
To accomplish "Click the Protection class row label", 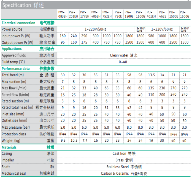I will pos(14,134).
